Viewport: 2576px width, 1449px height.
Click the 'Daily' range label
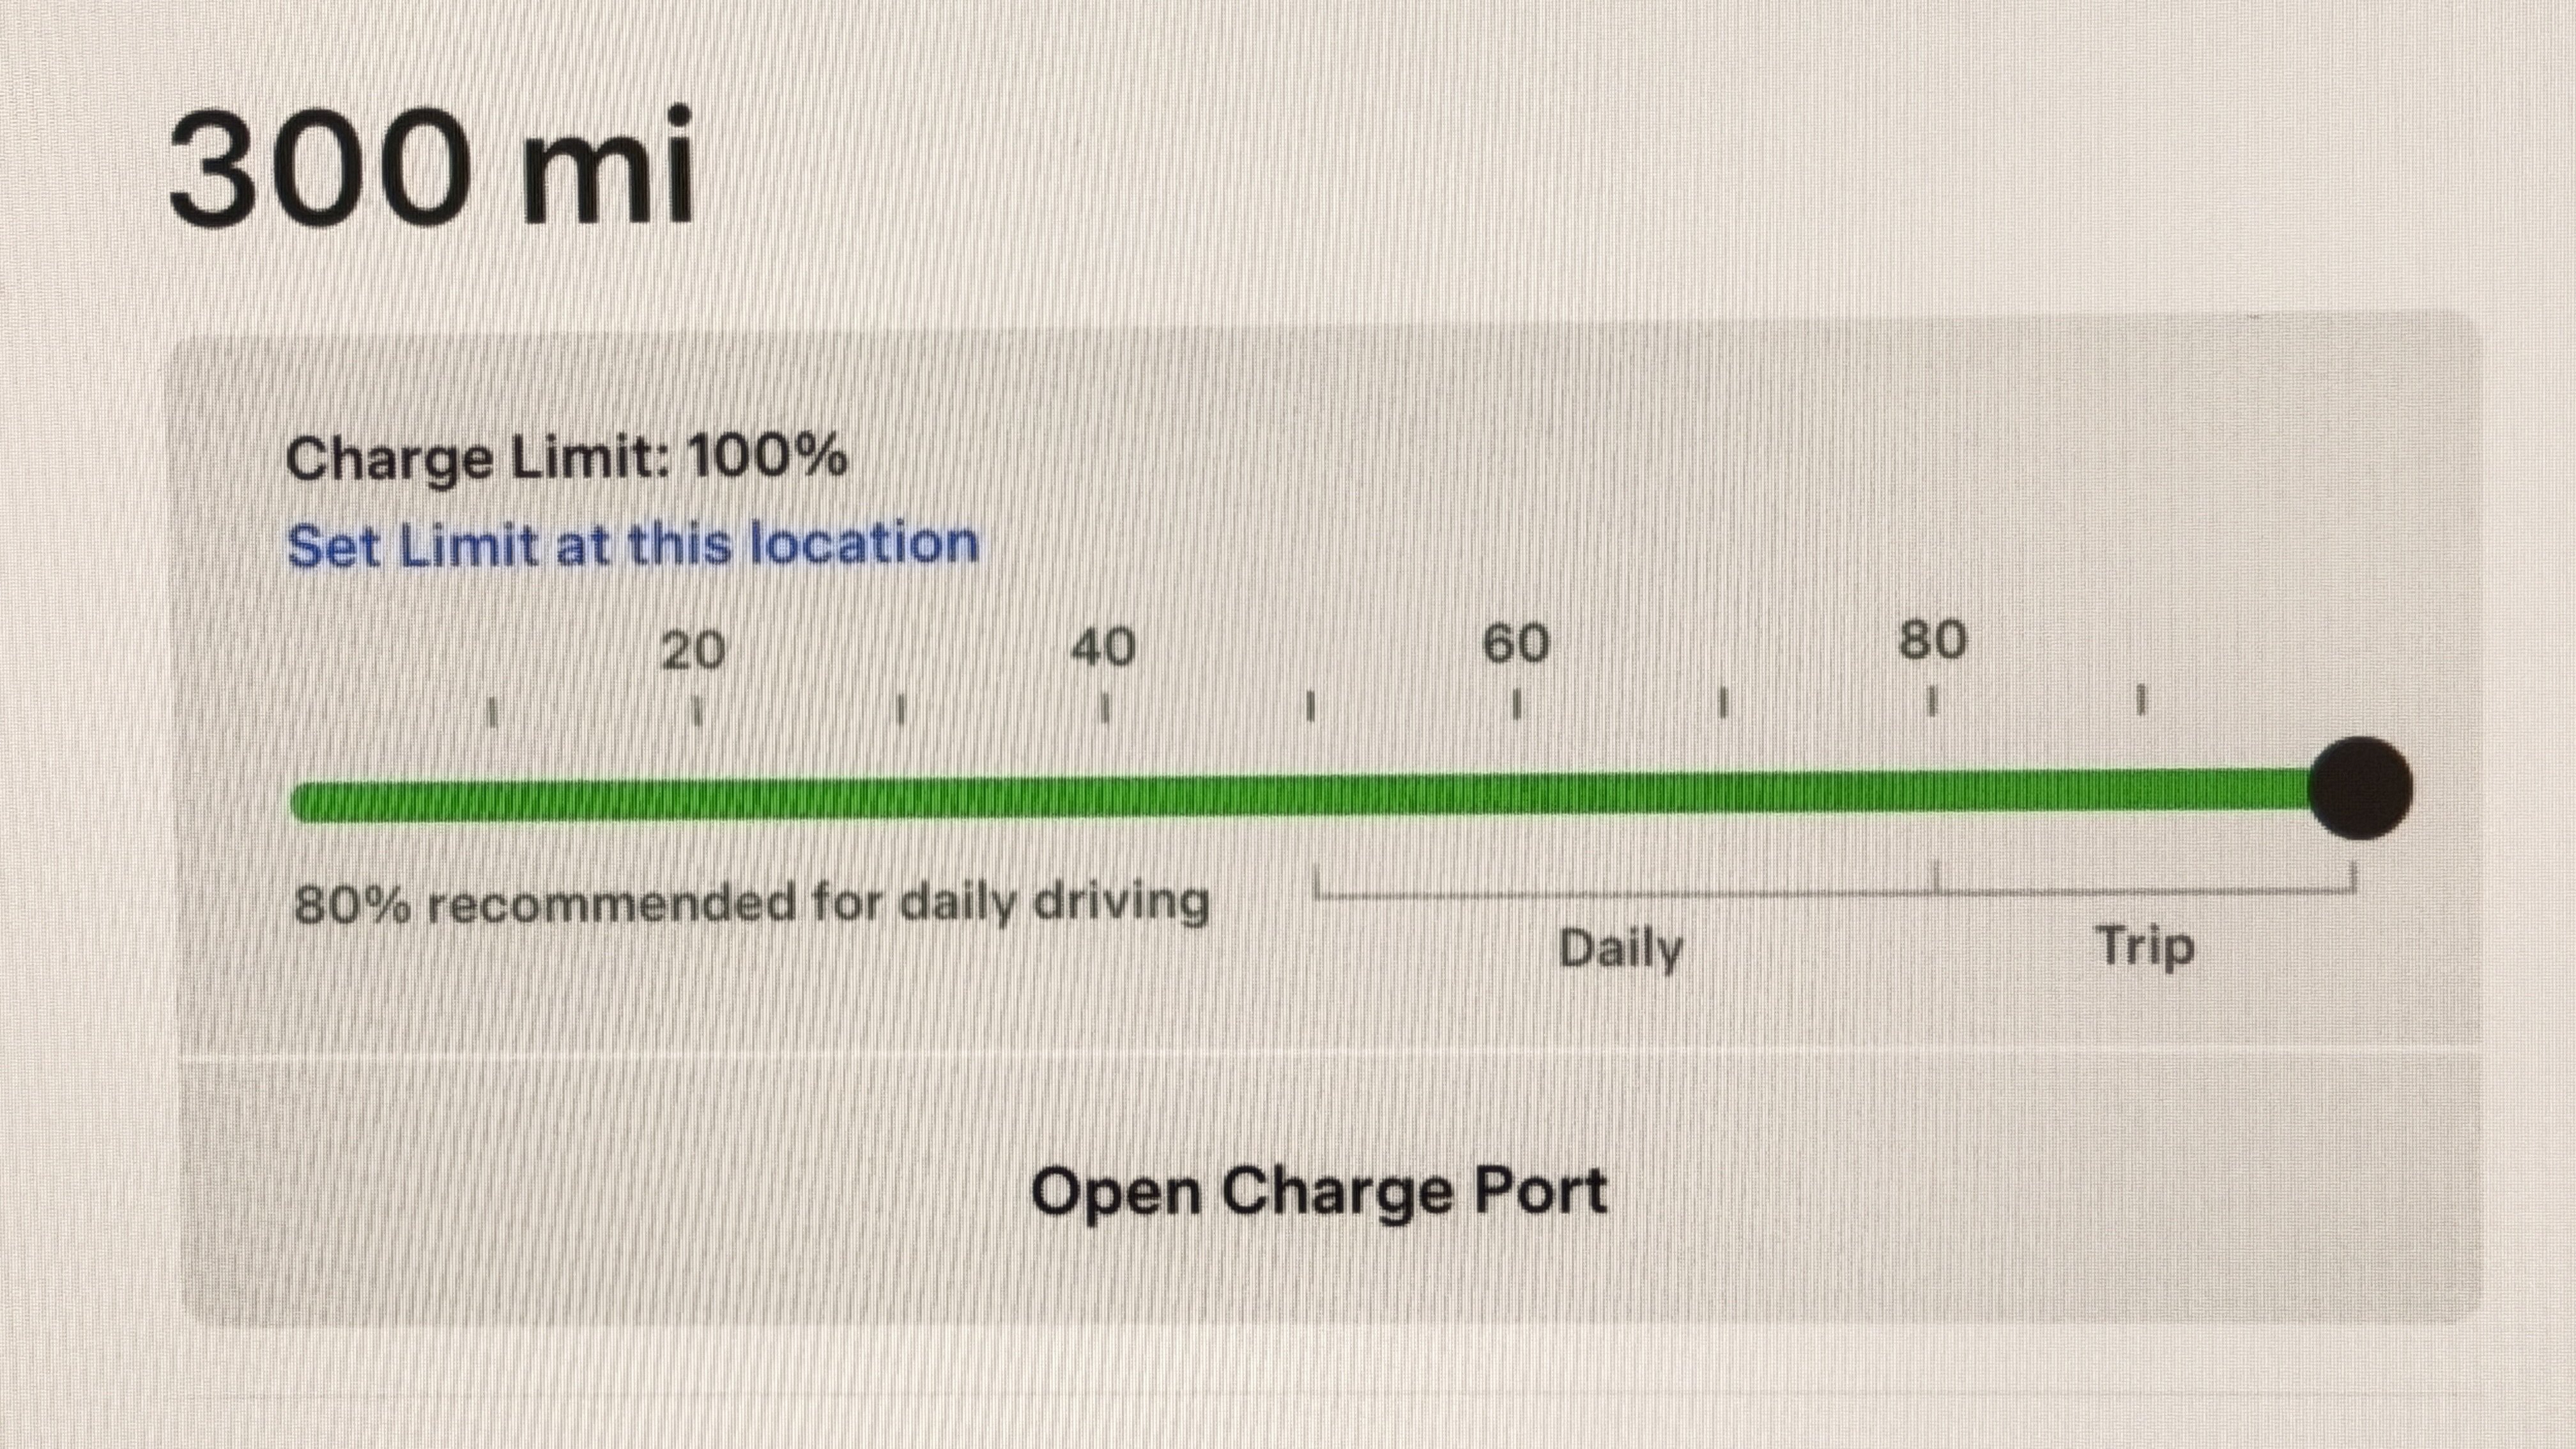(x=1621, y=948)
